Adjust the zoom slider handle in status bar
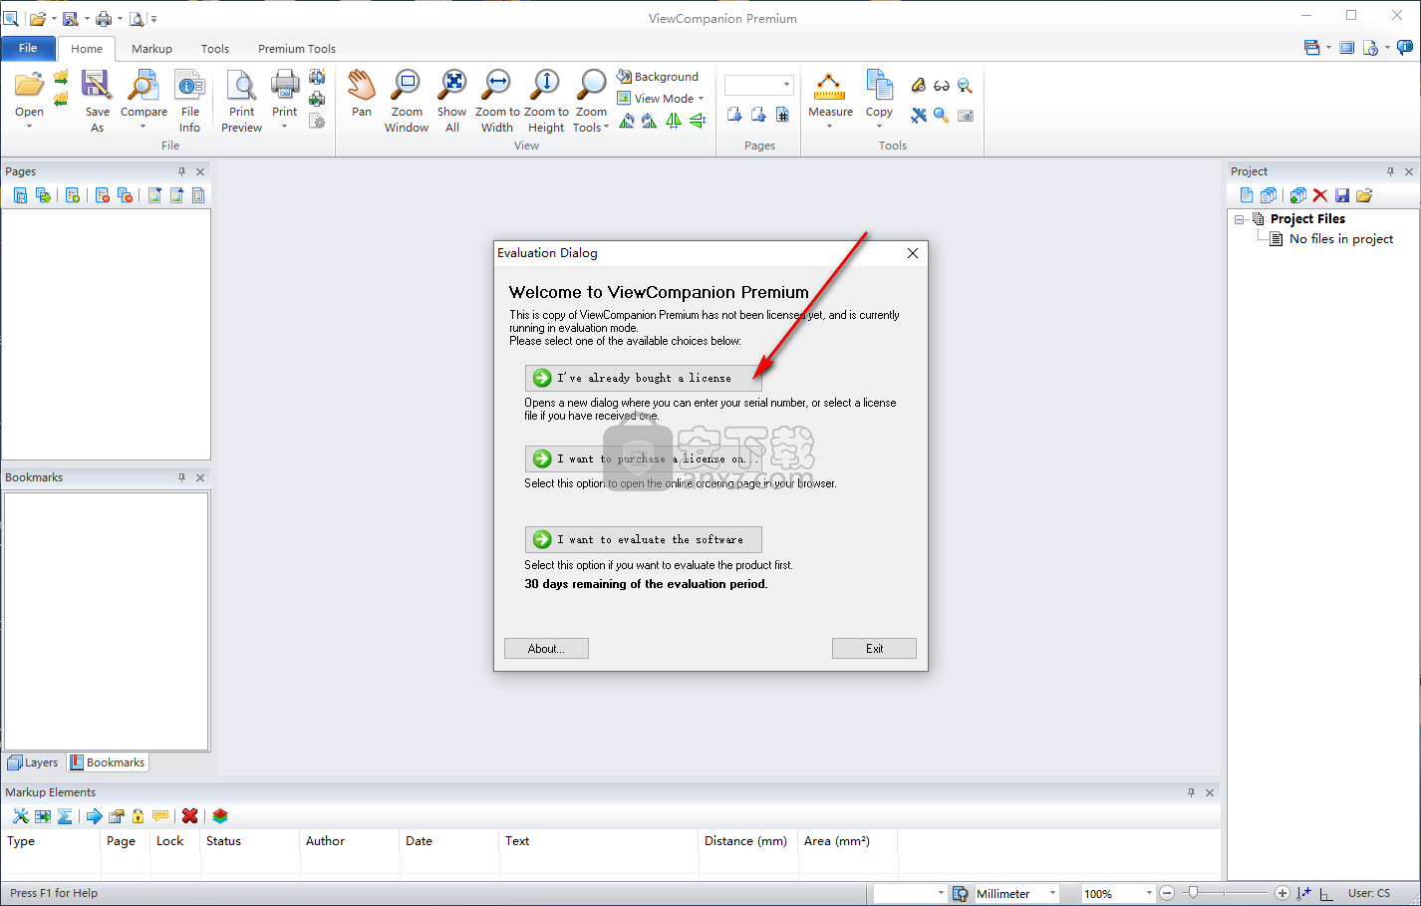 coord(1193,893)
